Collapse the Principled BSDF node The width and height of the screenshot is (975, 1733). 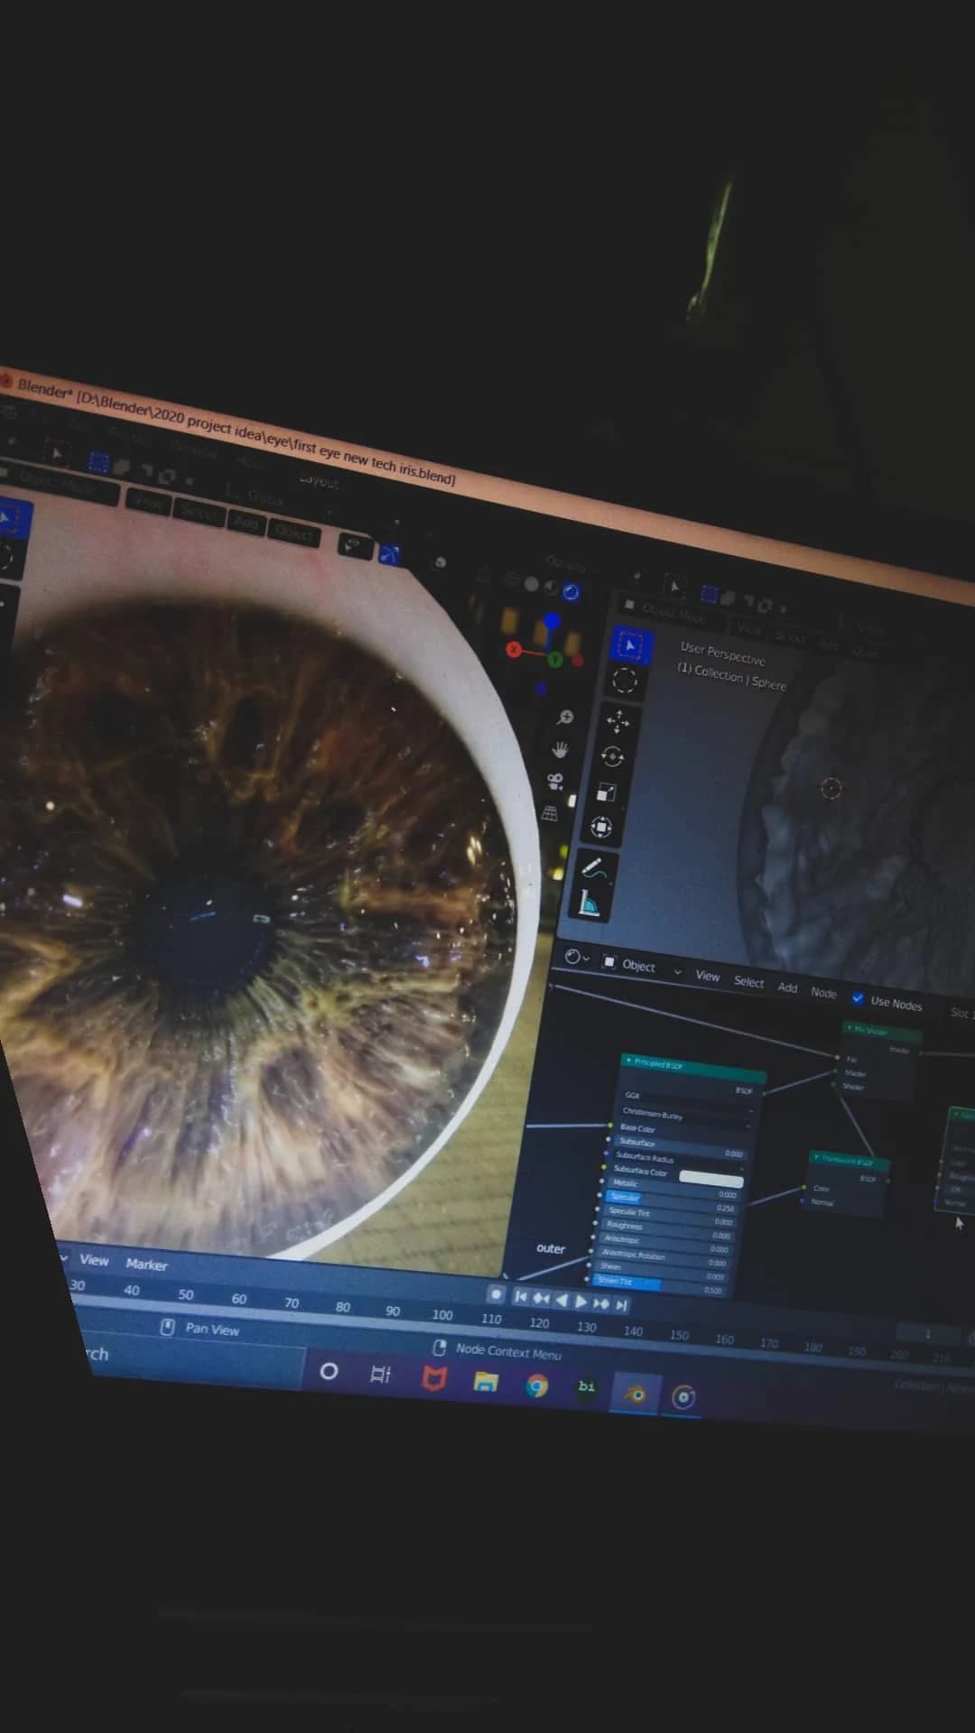[628, 1061]
